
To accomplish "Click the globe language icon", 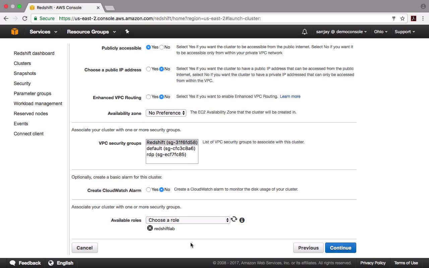I will 51,263.
